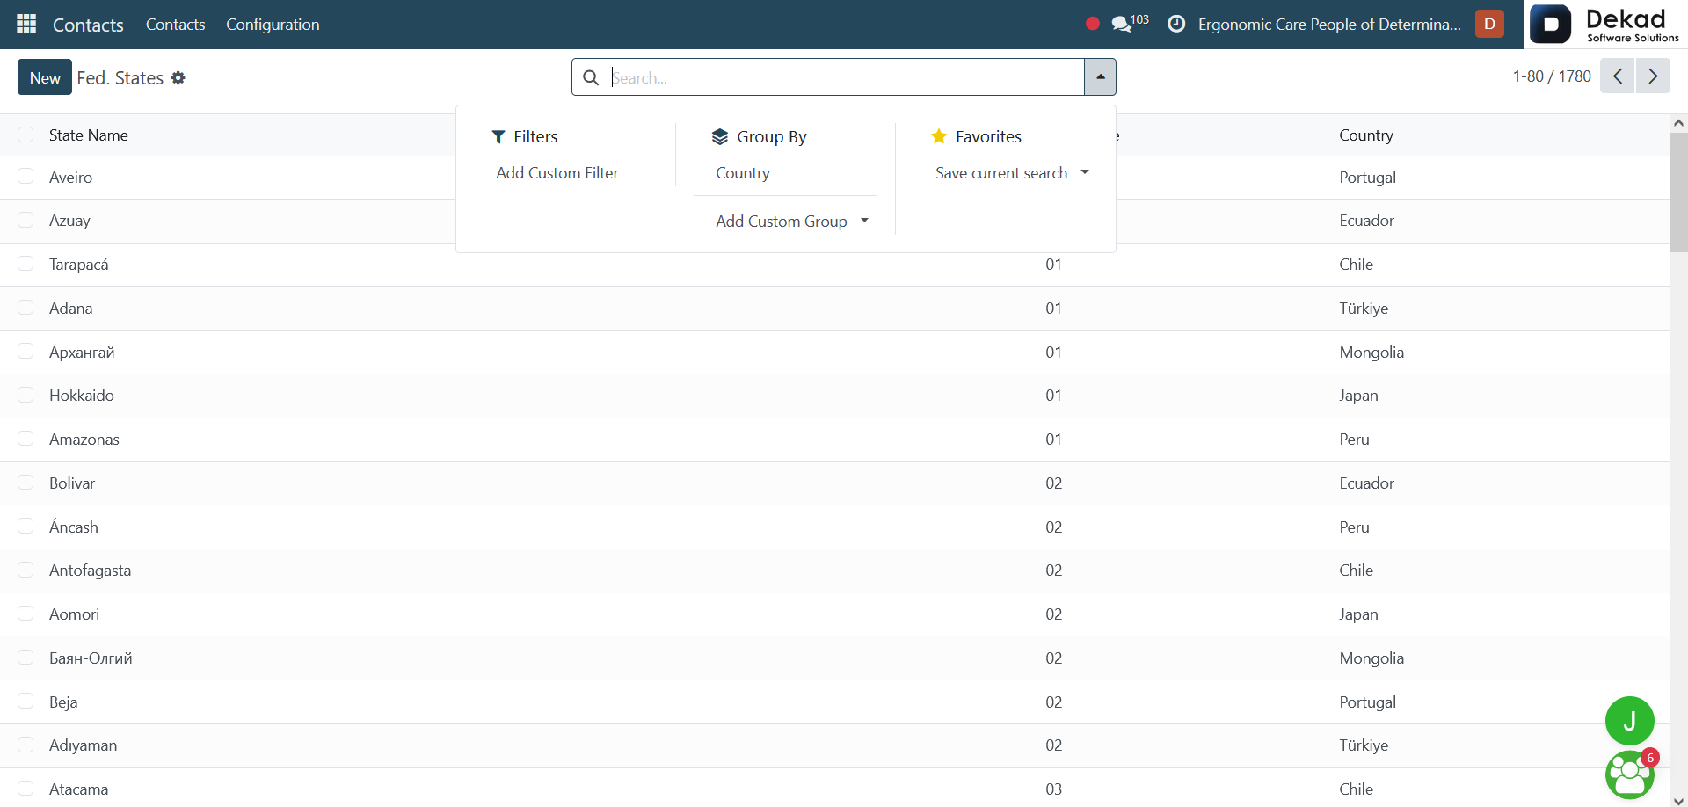Open the Ergonomic Care company switcher

tap(1329, 24)
